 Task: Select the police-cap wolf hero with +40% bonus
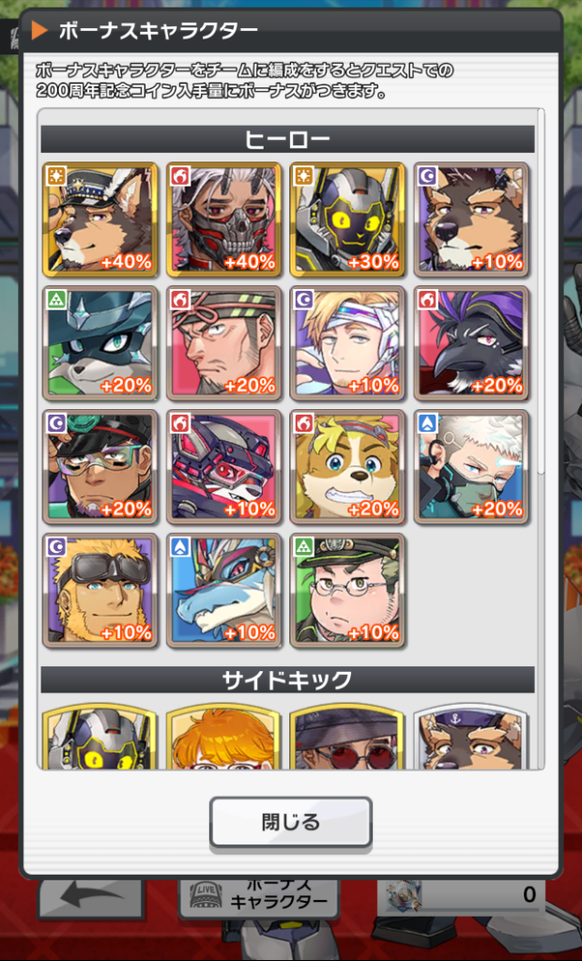tap(100, 220)
